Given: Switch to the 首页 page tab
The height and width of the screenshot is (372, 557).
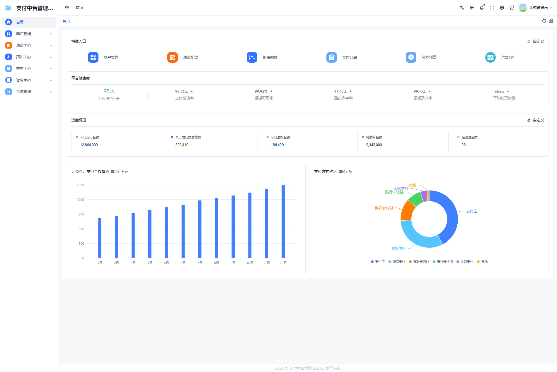Looking at the screenshot, I should coord(66,21).
